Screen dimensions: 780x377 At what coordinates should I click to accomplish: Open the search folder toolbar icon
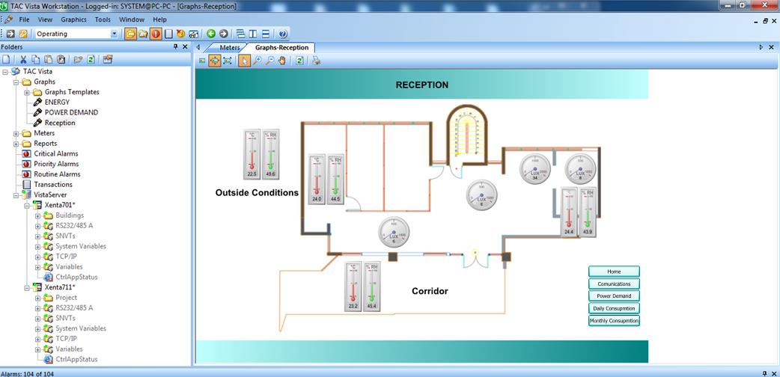(x=143, y=34)
